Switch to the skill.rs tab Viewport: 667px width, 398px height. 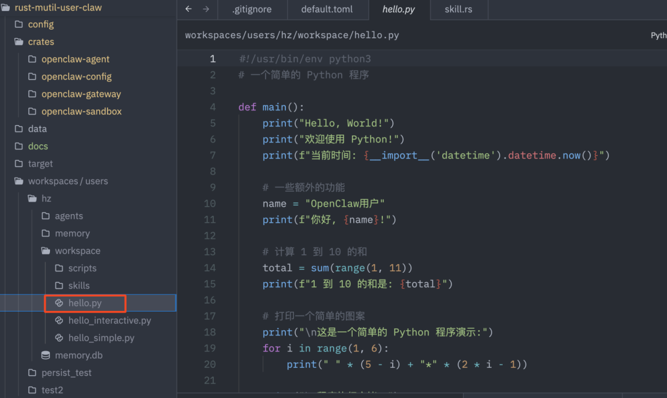pyautogui.click(x=459, y=9)
